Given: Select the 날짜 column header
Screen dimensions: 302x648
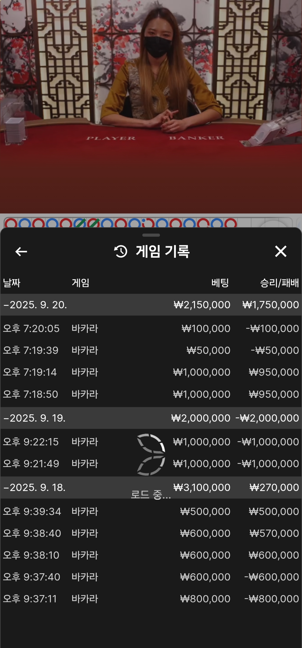Looking at the screenshot, I should point(11,283).
